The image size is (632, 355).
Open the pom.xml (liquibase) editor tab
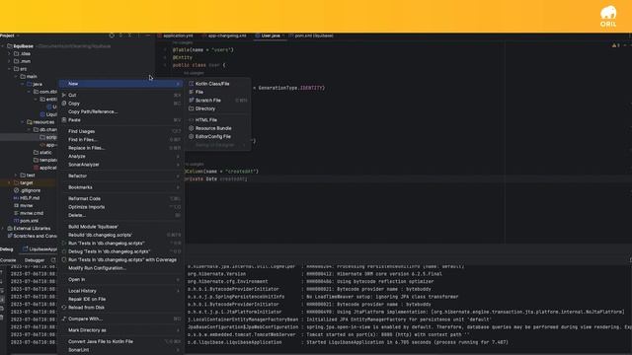coord(312,35)
